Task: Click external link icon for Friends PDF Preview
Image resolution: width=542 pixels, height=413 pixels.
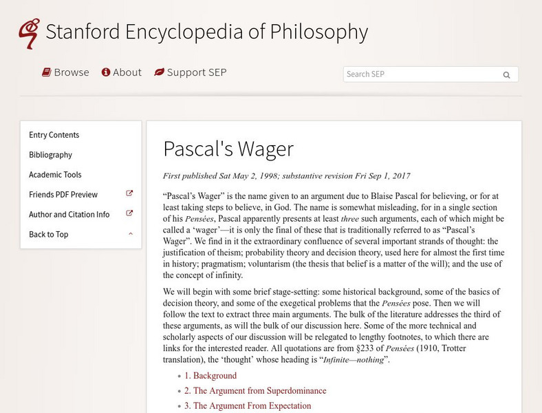Action: tap(129, 194)
